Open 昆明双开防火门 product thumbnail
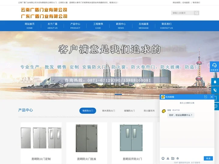 [131, 138]
